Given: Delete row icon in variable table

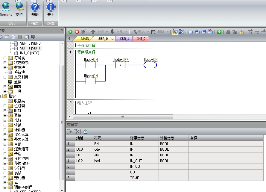Looking at the screenshot, I should pos(76,131).
